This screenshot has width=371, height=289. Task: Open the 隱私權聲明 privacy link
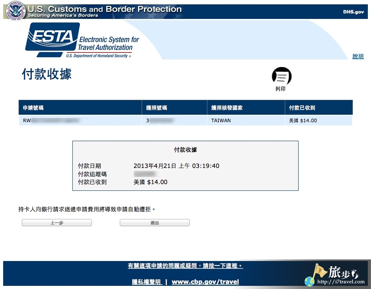coord(147,282)
